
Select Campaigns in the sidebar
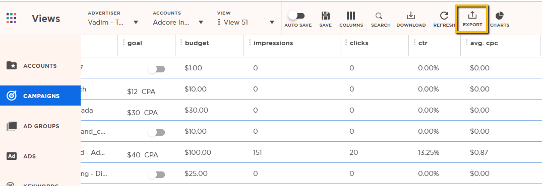(x=40, y=96)
